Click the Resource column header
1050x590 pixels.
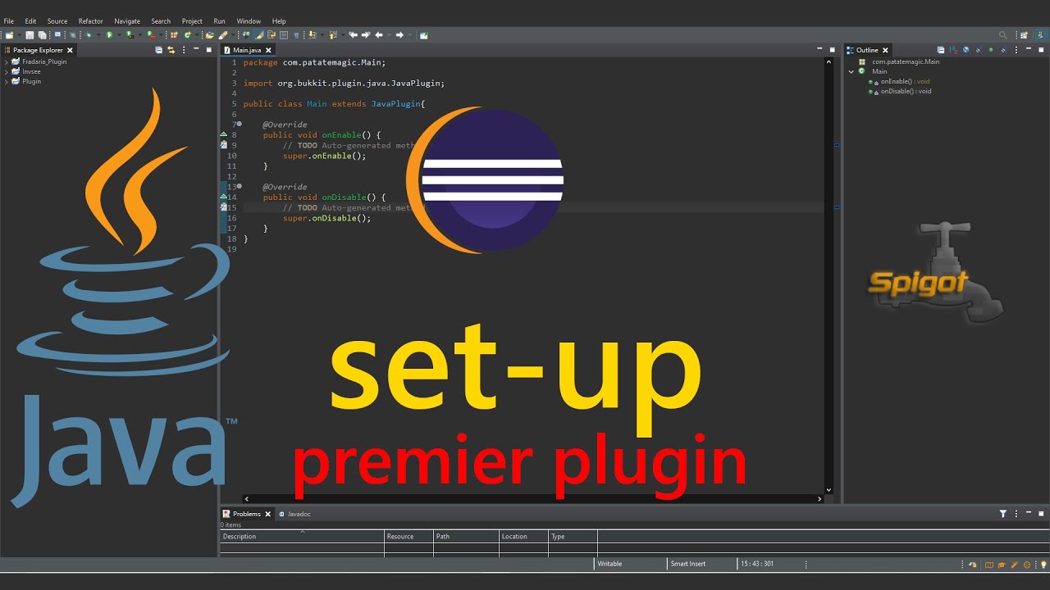(x=409, y=536)
